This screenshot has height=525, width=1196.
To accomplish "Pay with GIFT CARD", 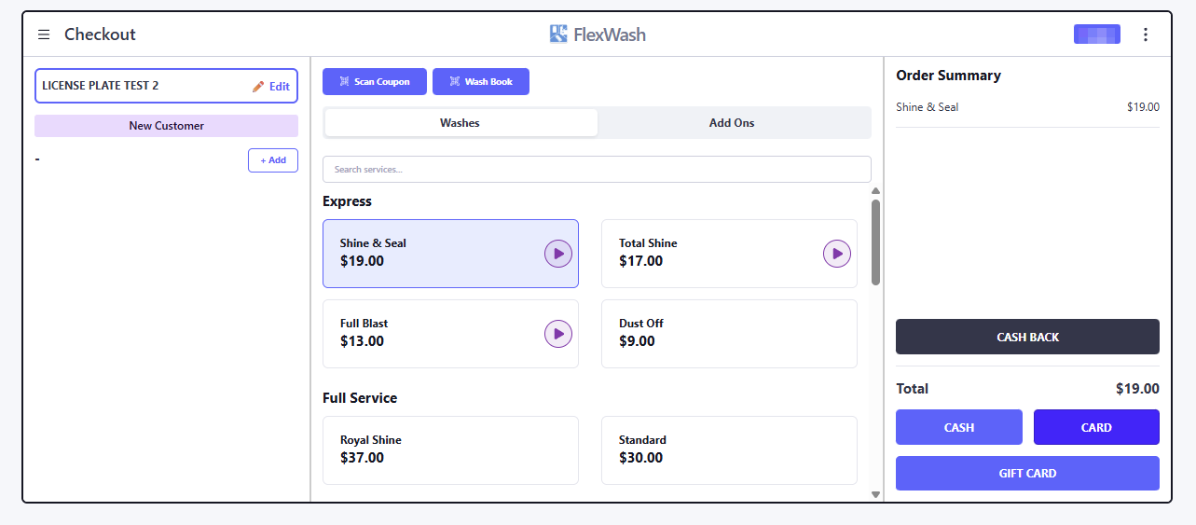I will click(x=1027, y=473).
